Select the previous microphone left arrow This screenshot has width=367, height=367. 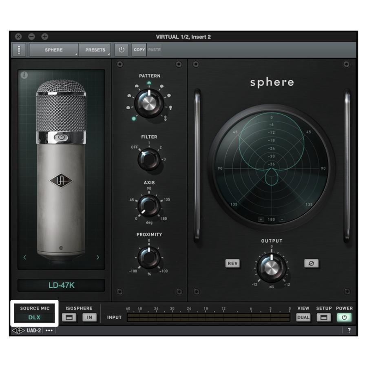(25, 257)
